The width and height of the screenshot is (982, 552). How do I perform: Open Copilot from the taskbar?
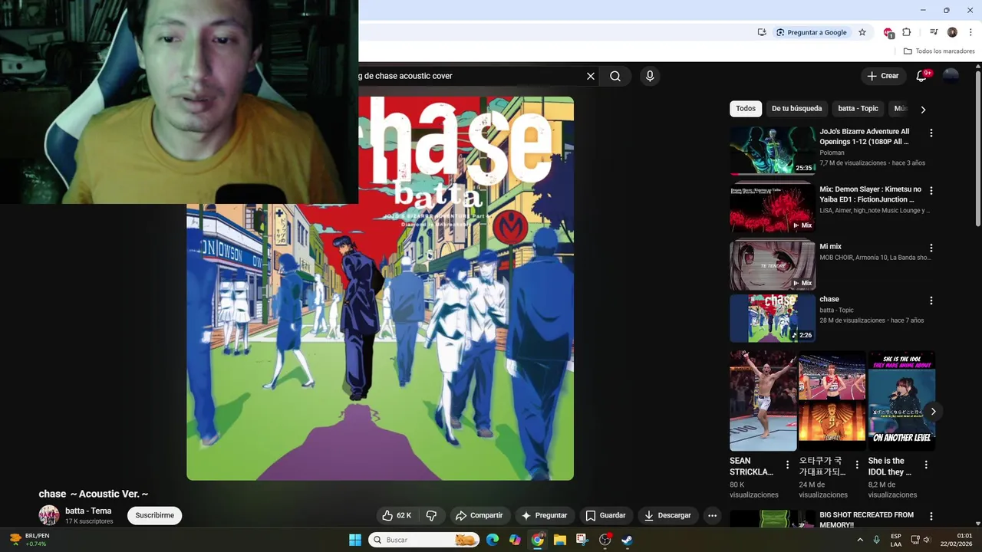[515, 540]
